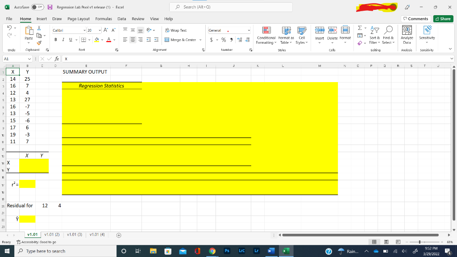
Task: Click the Copy icon
Action: (x=39, y=36)
